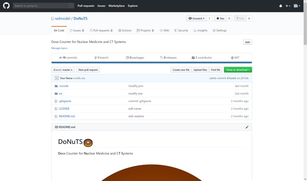Open commit message modify json

click(136, 86)
